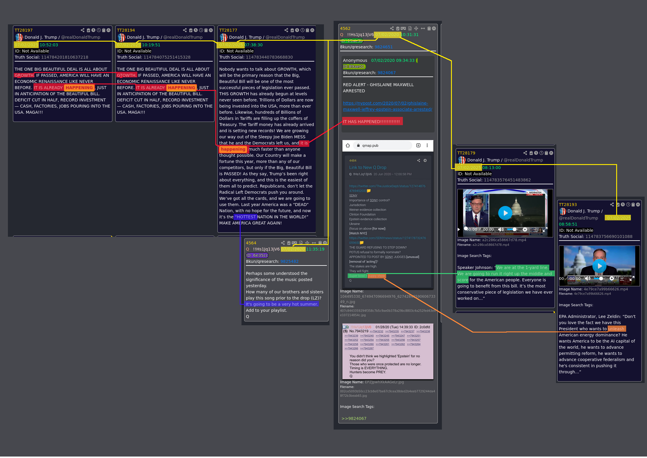647x458 pixels.
Task: Enter fullscreen on the Speaker Johnson video
Action: (x=545, y=229)
